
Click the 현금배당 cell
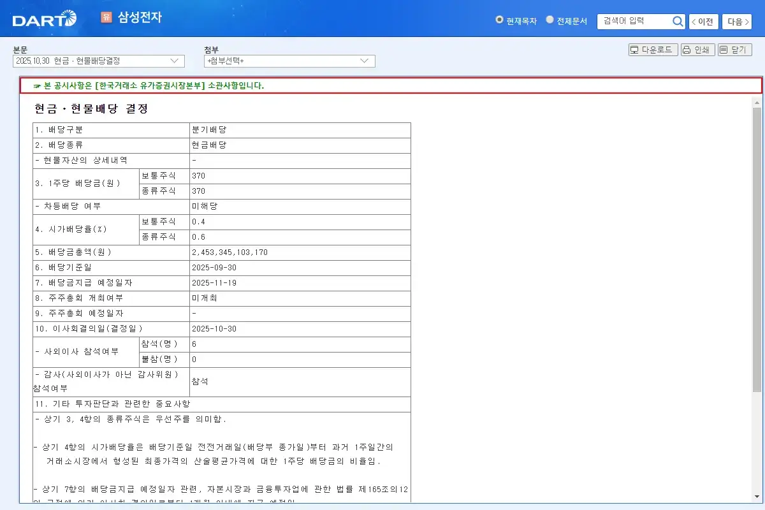tap(300, 145)
